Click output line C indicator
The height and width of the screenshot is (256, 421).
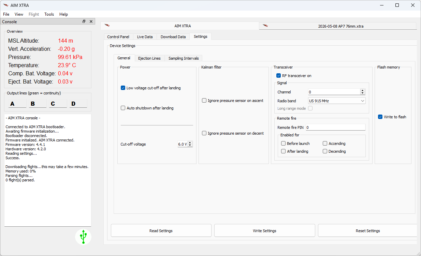point(58,104)
